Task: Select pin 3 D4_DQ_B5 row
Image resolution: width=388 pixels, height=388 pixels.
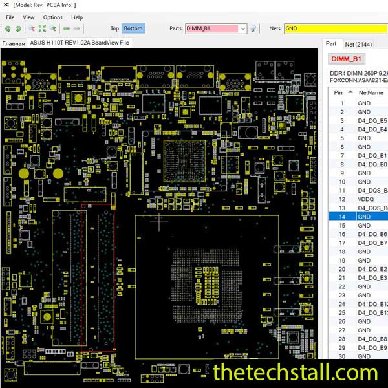Action: 358,121
